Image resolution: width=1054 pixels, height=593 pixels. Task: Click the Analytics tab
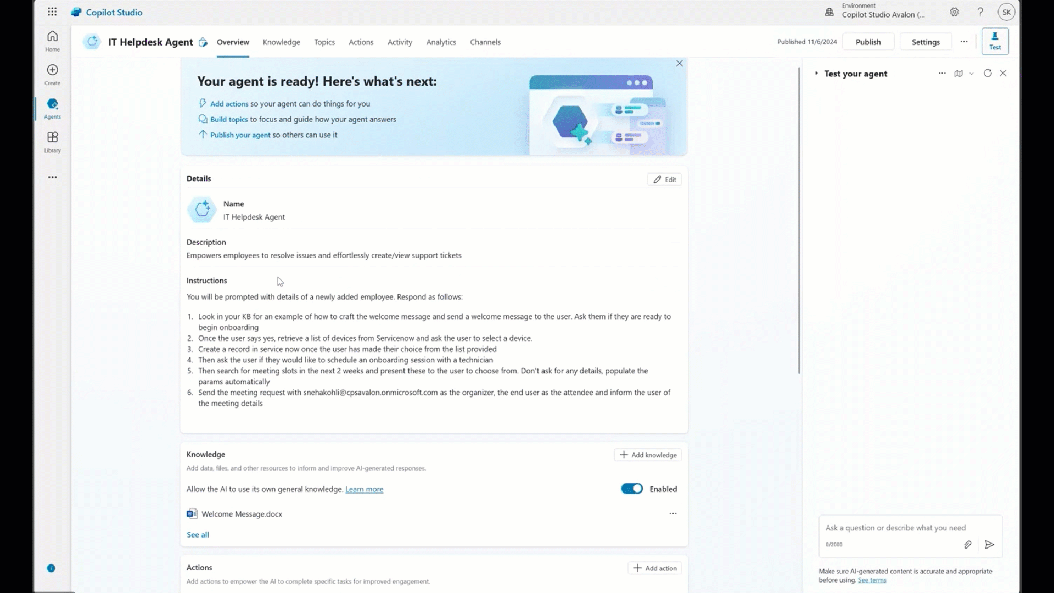pyautogui.click(x=441, y=42)
